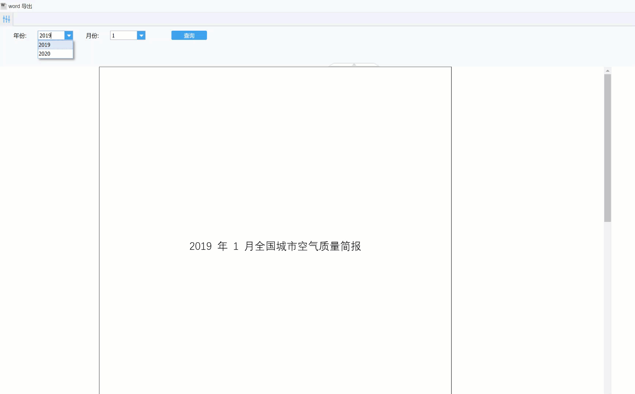
Task: Open the 年份 dropdown arrow
Action: (x=69, y=35)
